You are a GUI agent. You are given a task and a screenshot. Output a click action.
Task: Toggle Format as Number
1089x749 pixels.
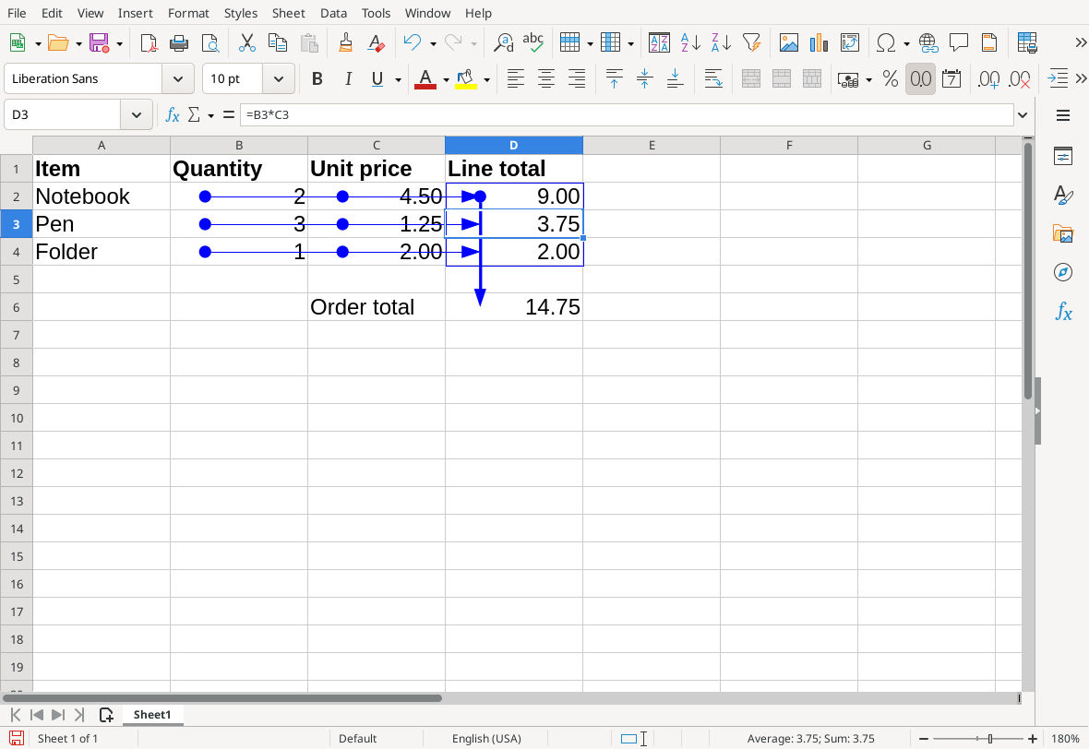tap(920, 79)
